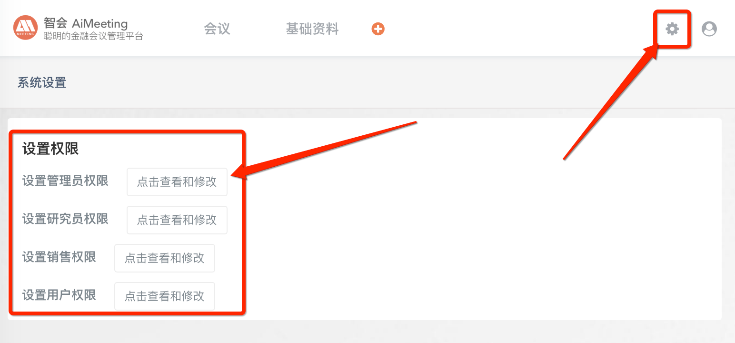The width and height of the screenshot is (735, 343).
Task: Open system settings via the gear icon
Action: tap(672, 29)
